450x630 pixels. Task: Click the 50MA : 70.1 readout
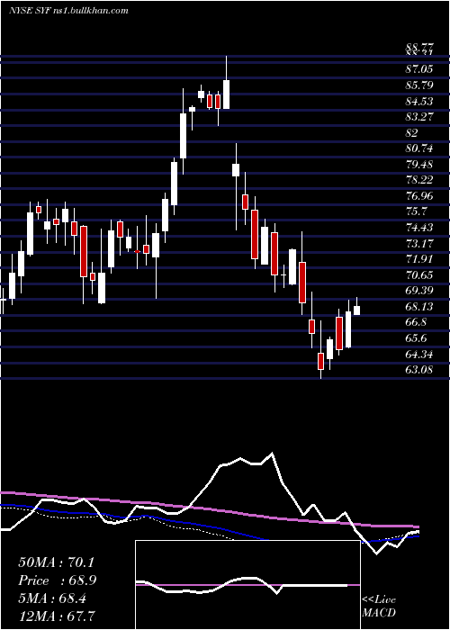pos(56,562)
